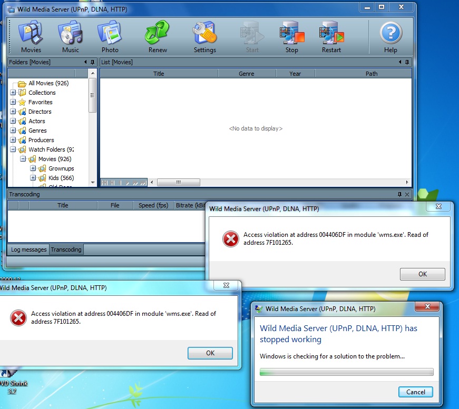Select the Watch Folders icon
The image size is (459, 409).
coord(22,149)
